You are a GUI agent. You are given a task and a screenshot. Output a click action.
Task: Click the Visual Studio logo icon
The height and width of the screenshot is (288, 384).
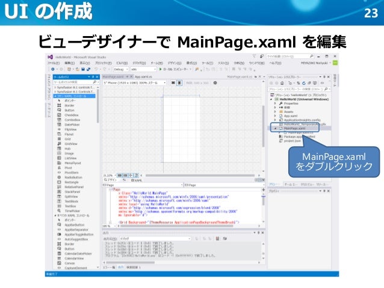pyautogui.click(x=50, y=57)
